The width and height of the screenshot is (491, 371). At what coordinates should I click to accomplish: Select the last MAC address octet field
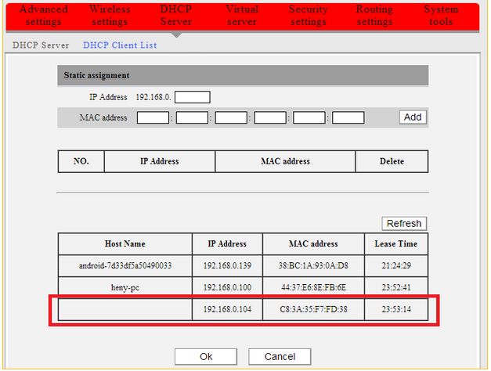(348, 117)
